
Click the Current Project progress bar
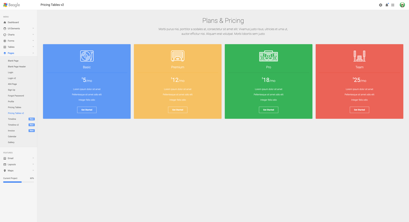pyautogui.click(x=19, y=182)
